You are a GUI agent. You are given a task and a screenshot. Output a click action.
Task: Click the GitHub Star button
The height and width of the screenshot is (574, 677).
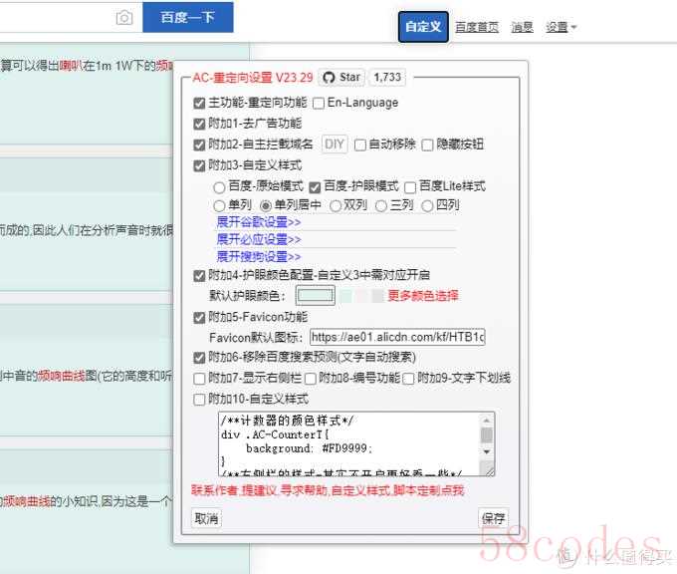(341, 78)
